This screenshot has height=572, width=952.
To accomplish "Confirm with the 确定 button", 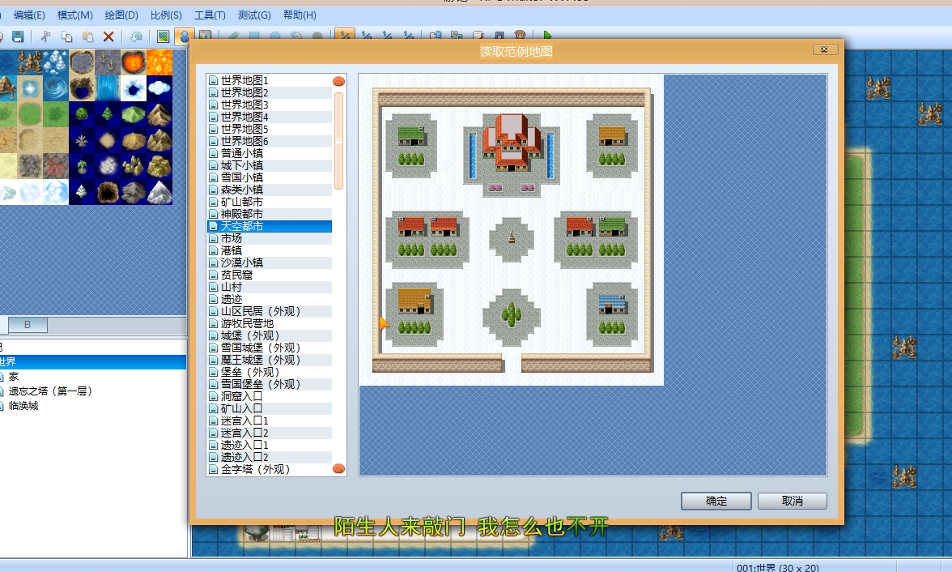I will click(716, 501).
